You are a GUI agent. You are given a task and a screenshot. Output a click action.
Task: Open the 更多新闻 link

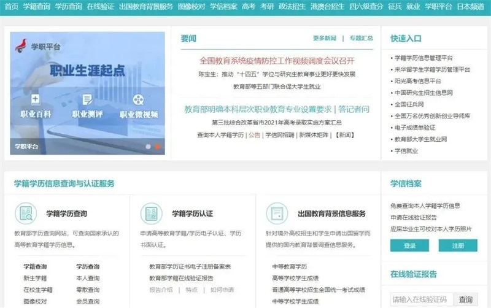coord(324,38)
